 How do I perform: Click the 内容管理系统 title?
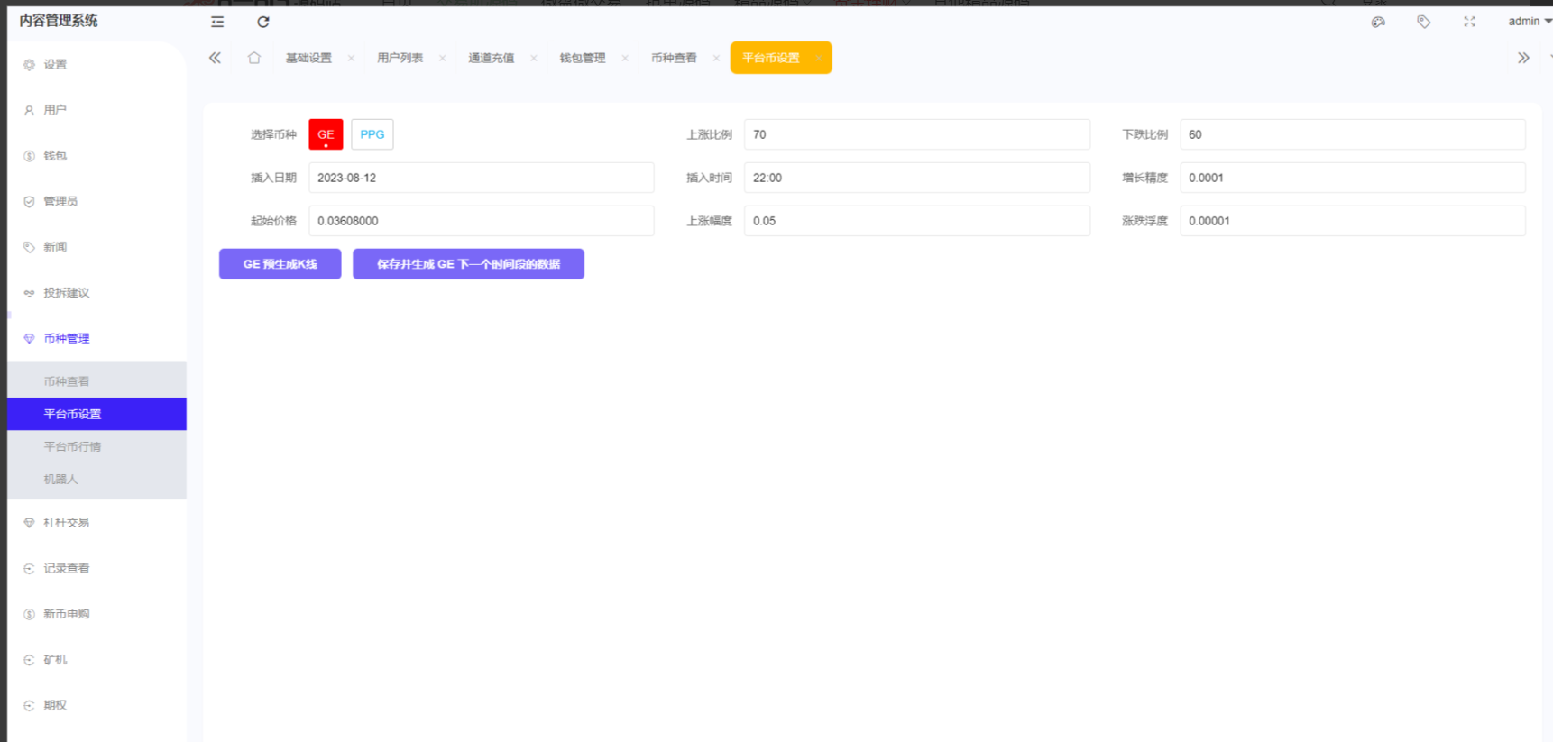coord(59,21)
